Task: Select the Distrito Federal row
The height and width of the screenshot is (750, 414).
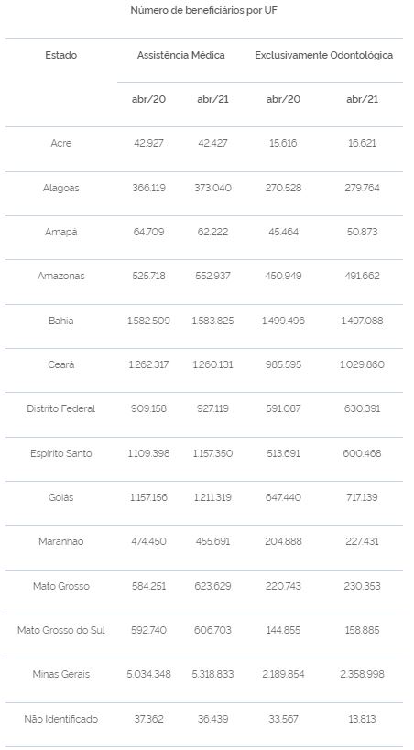Action: tap(204, 409)
